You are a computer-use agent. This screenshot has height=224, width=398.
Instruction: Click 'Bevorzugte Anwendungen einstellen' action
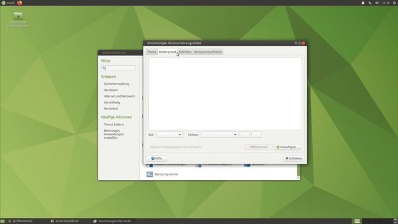pyautogui.click(x=114, y=134)
